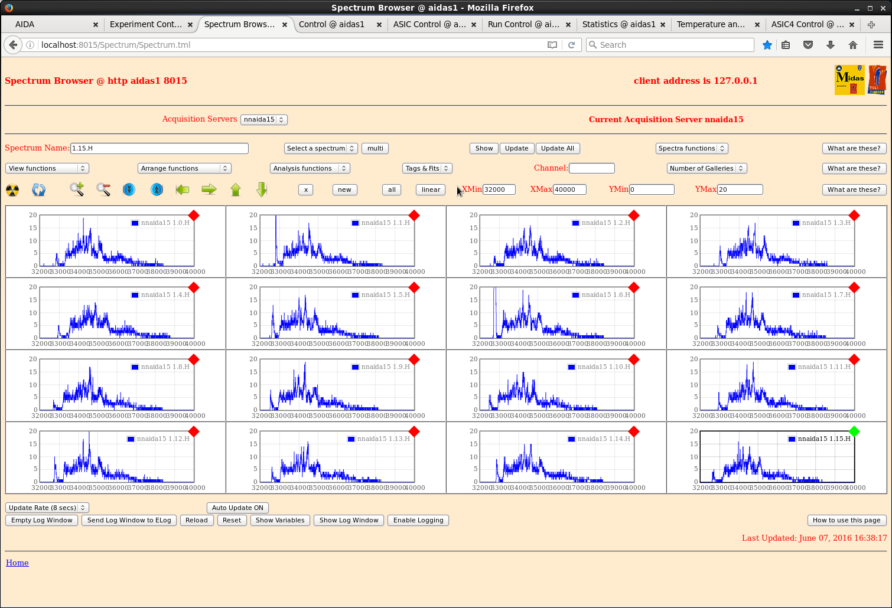Click the green left arrow icon
Viewport: 892px width, 608px height.
pyautogui.click(x=183, y=189)
